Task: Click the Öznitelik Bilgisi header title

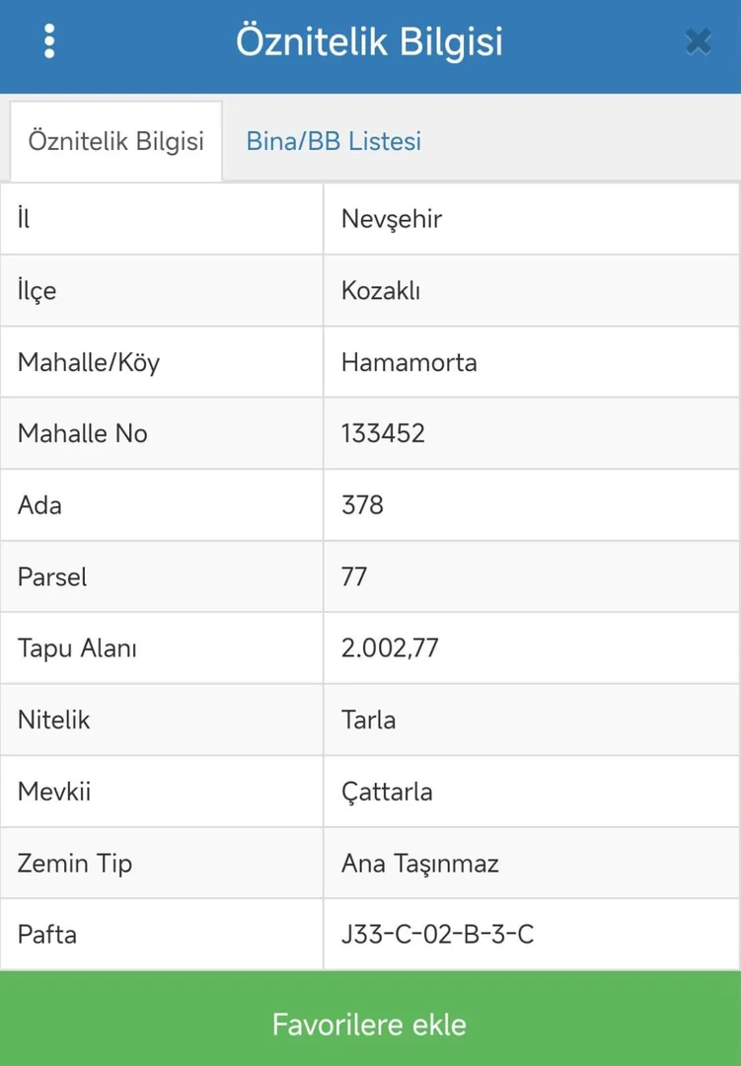Action: tap(369, 42)
